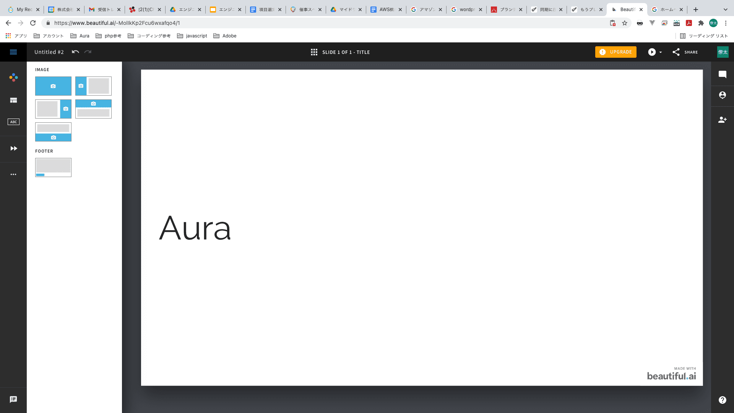Click the orange UPGRADE button
This screenshot has height=413, width=734.
point(615,52)
